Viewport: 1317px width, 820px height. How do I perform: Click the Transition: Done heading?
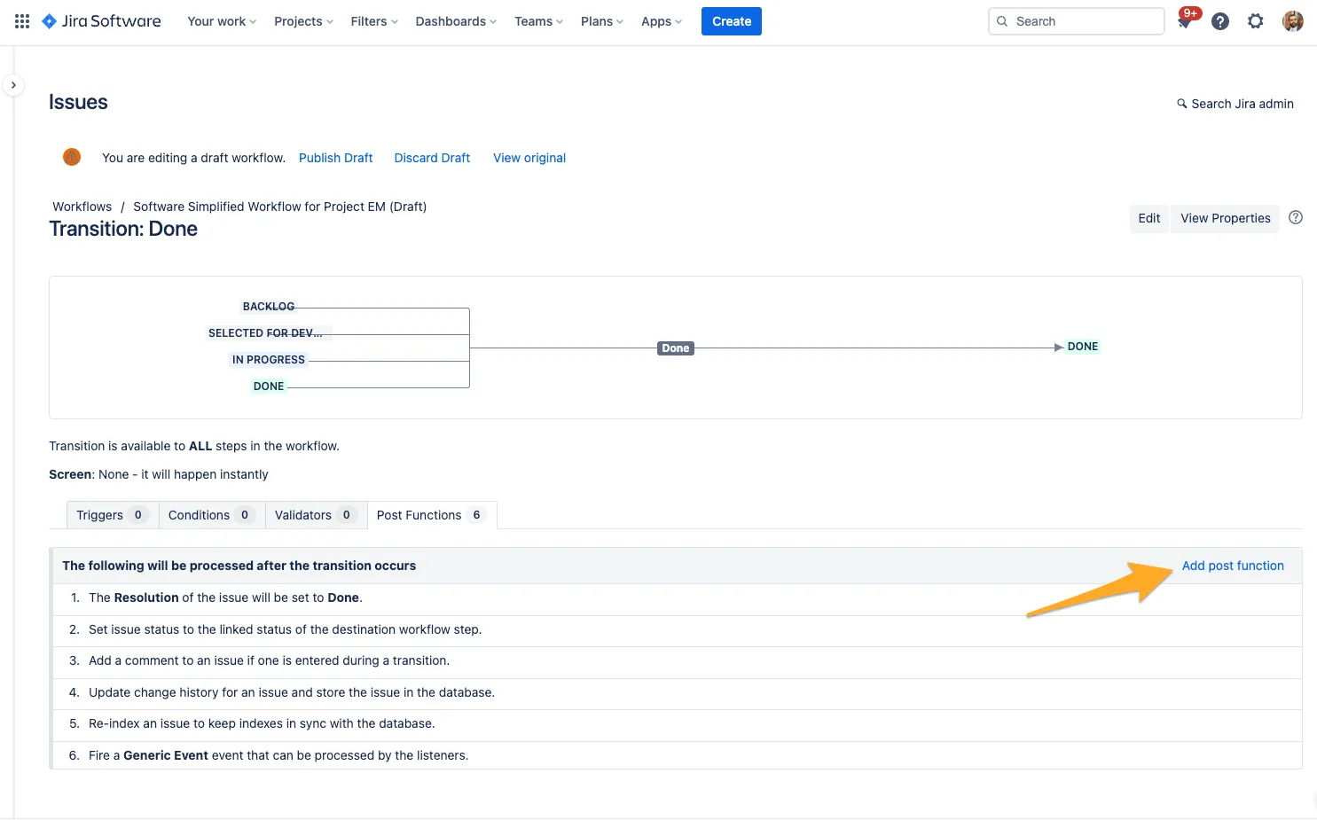coord(123,229)
